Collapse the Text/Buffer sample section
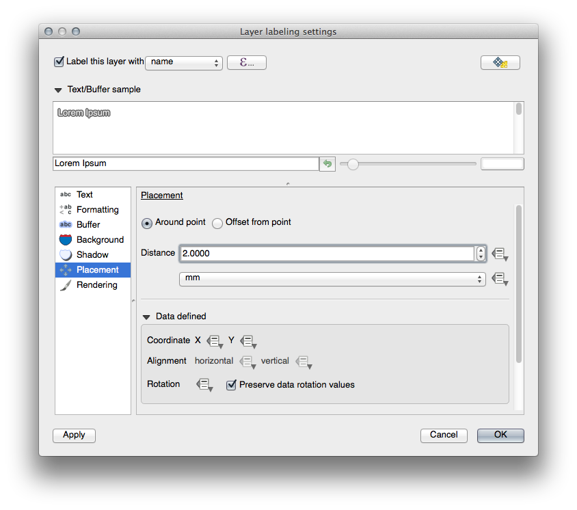The height and width of the screenshot is (510, 577). pyautogui.click(x=58, y=89)
